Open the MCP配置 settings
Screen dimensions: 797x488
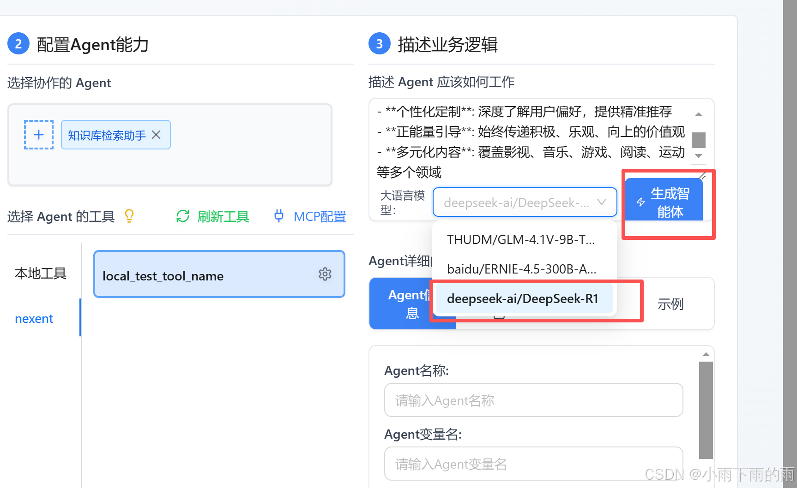[x=310, y=216]
